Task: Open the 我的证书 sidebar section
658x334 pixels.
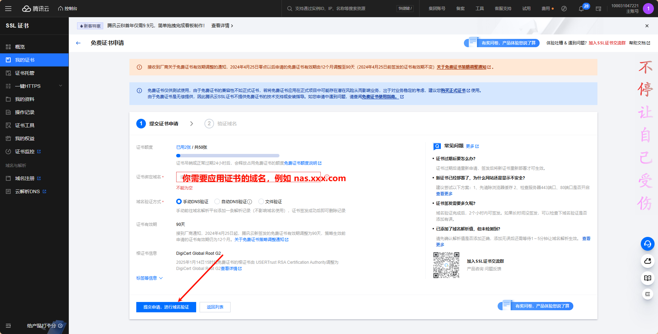Action: pyautogui.click(x=24, y=60)
